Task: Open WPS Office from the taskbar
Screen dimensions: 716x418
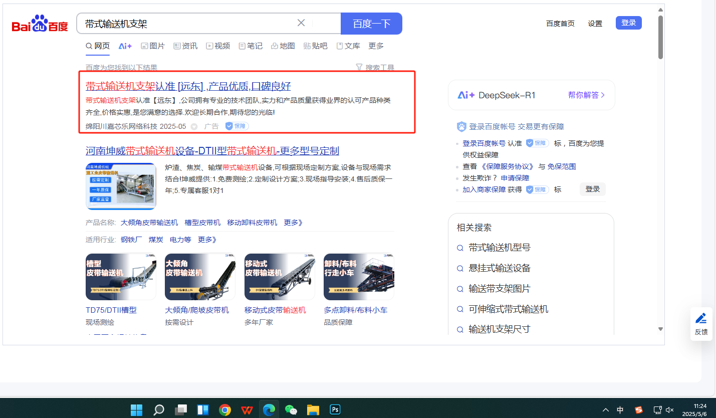Action: tap(247, 409)
